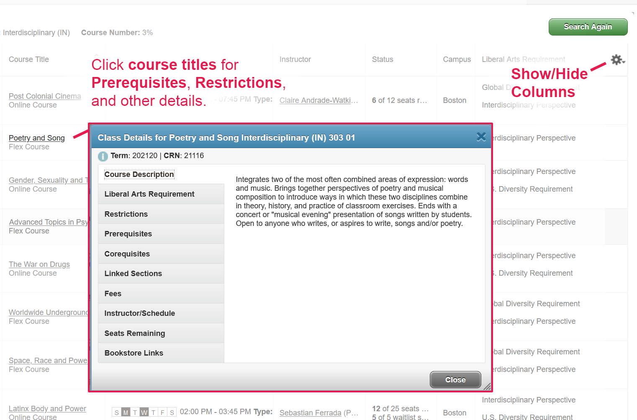Screen dimensions: 637x420
Task: Close the Class Details dialog with X
Action: pos(481,137)
